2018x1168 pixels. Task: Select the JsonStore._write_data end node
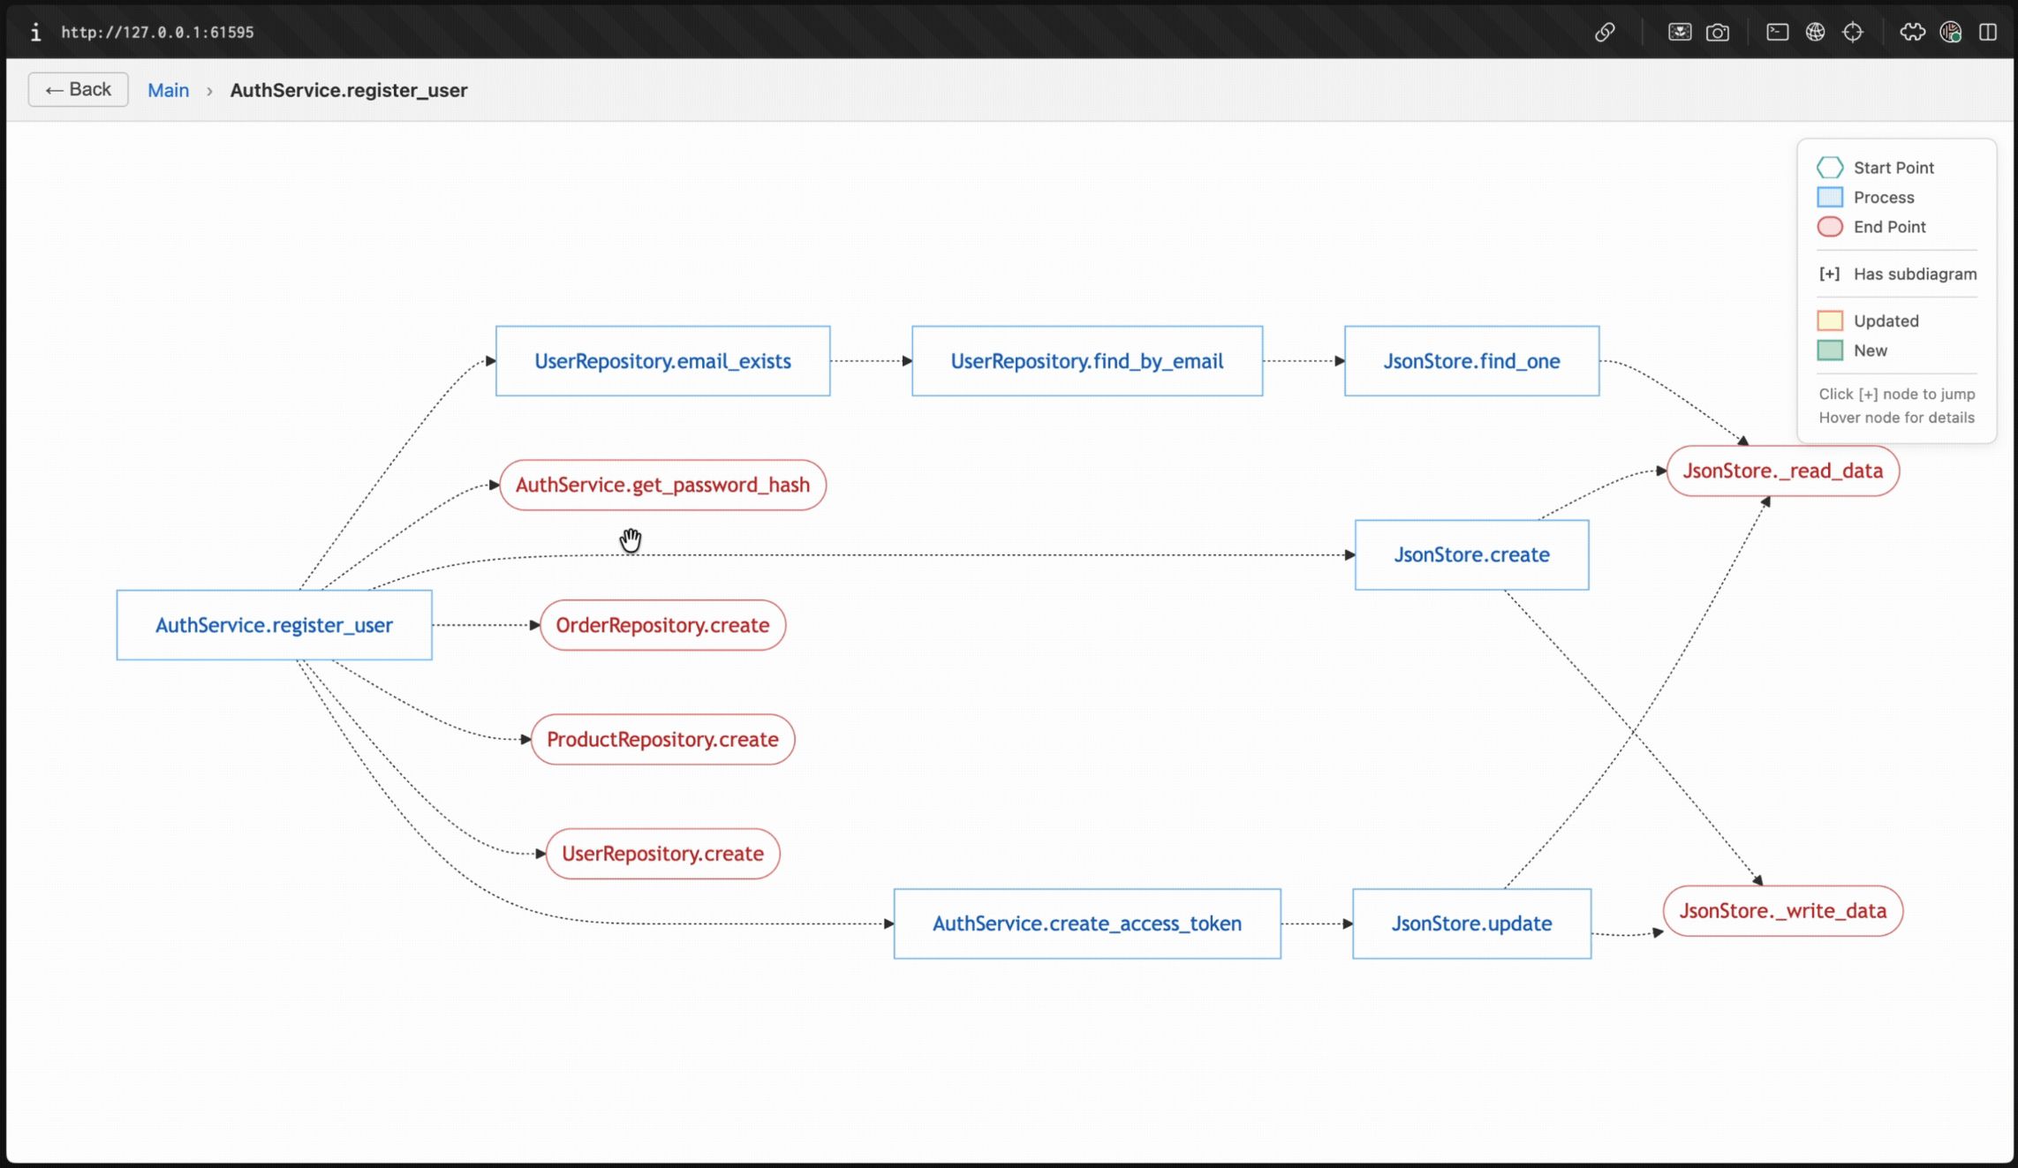pos(1782,911)
